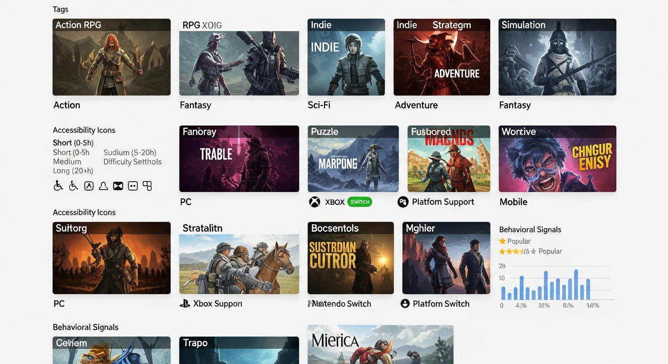
Task: Open the Fanoray TRABLE card
Action: [x=239, y=159]
